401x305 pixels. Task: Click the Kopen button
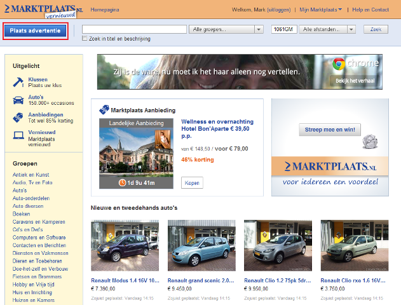click(192, 183)
